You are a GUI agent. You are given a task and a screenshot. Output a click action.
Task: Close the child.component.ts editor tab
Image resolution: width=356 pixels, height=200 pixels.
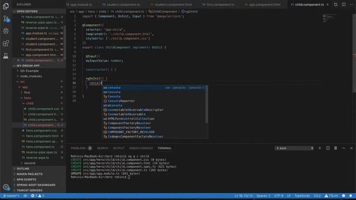coord(328,4)
